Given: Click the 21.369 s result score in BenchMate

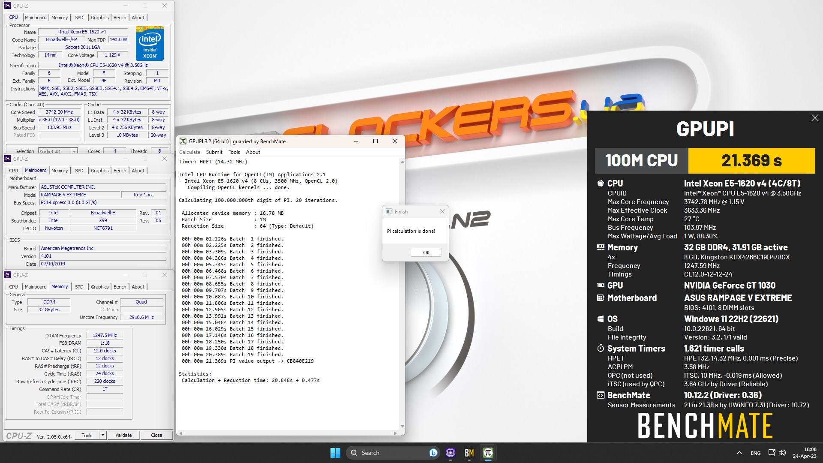Looking at the screenshot, I should 751,161.
